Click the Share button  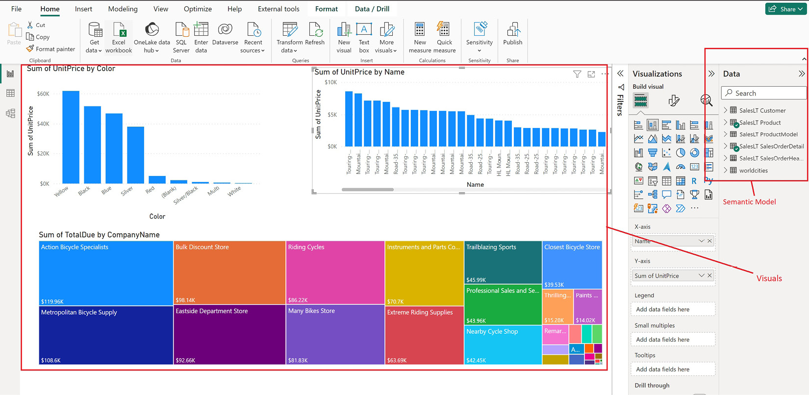(x=785, y=9)
